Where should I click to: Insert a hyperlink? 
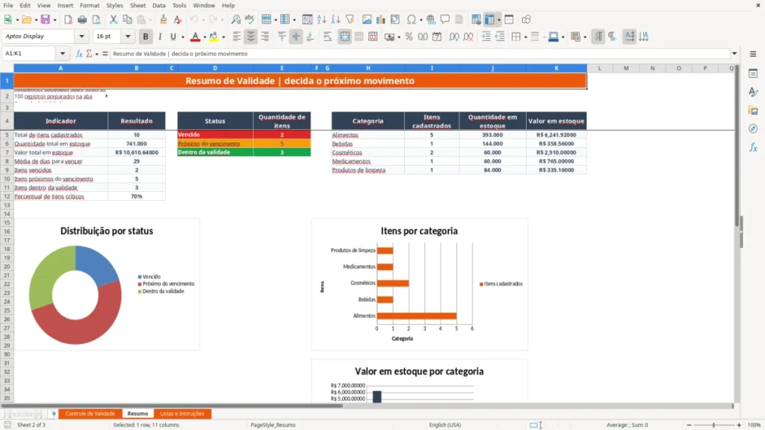[431, 19]
